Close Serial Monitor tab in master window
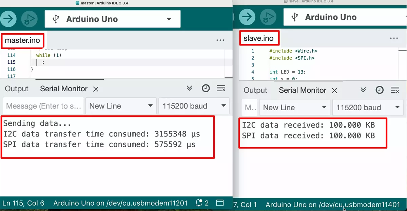Viewport: 407px width, 211px height. (96, 89)
